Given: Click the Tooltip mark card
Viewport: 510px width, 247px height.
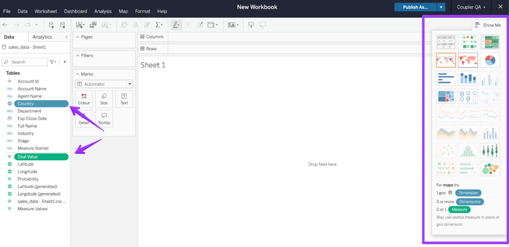Looking at the screenshot, I should 104,119.
